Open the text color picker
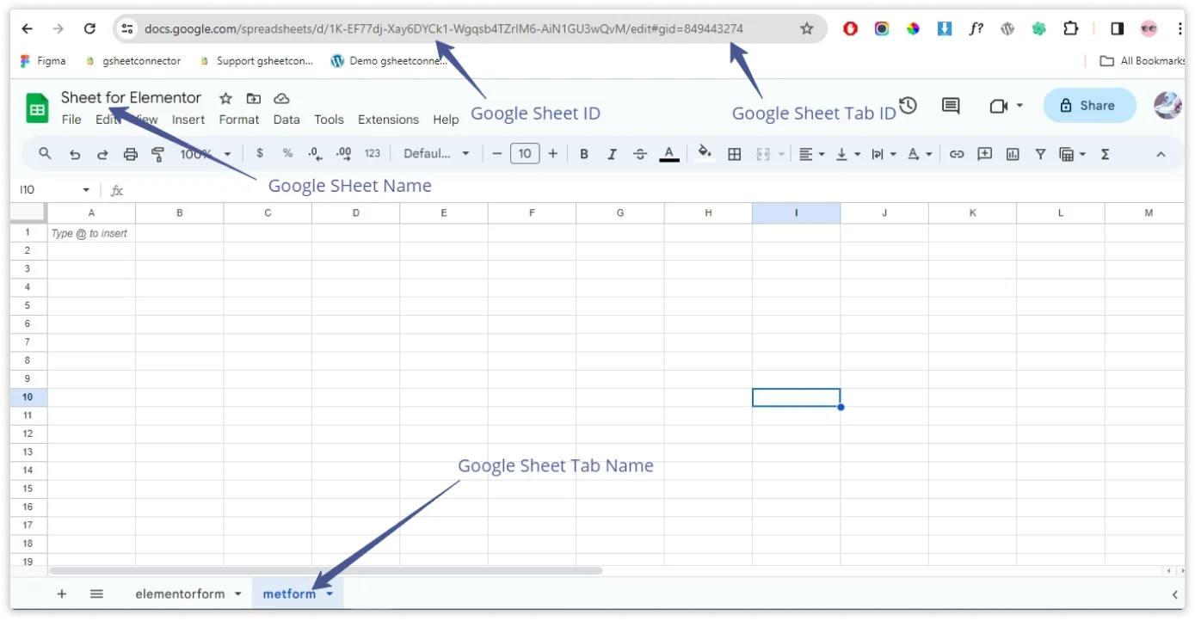Image resolution: width=1195 pixels, height=621 pixels. pyautogui.click(x=669, y=154)
